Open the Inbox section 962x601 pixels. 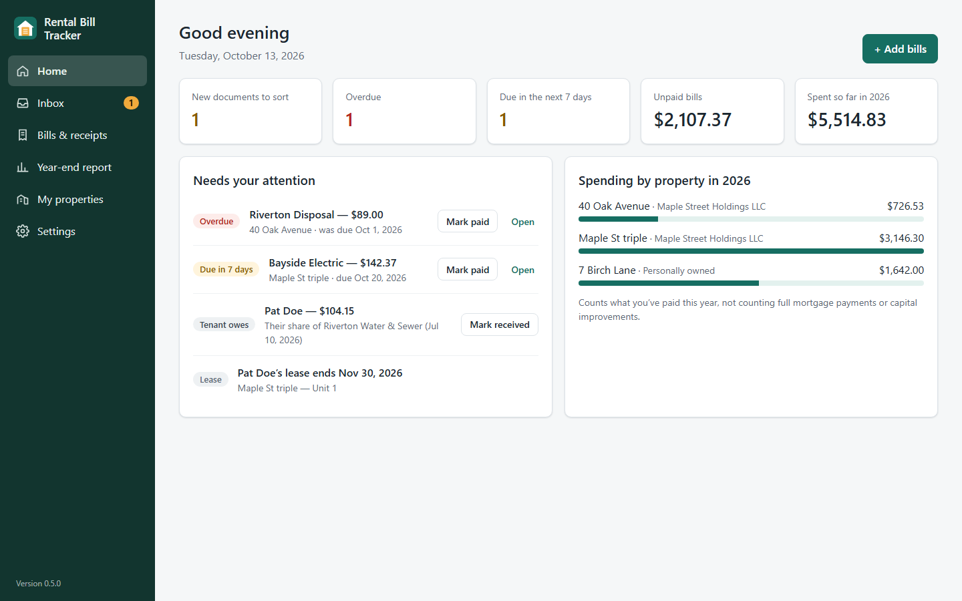(77, 103)
